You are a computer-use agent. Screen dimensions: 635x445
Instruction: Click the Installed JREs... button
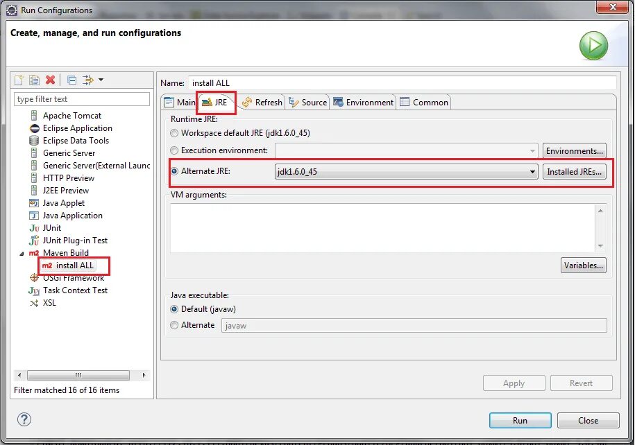[574, 171]
